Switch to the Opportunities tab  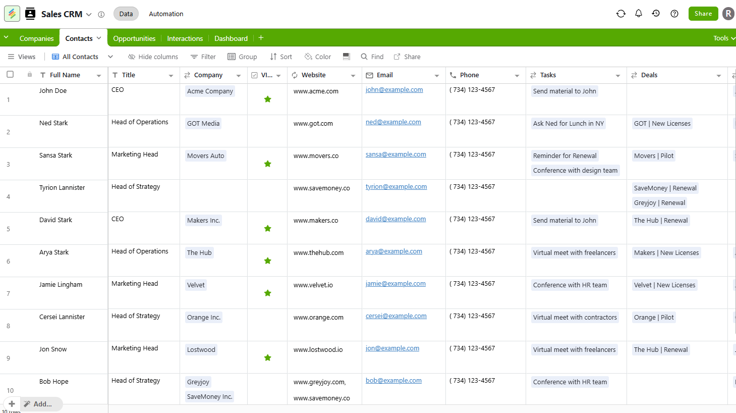[134, 38]
